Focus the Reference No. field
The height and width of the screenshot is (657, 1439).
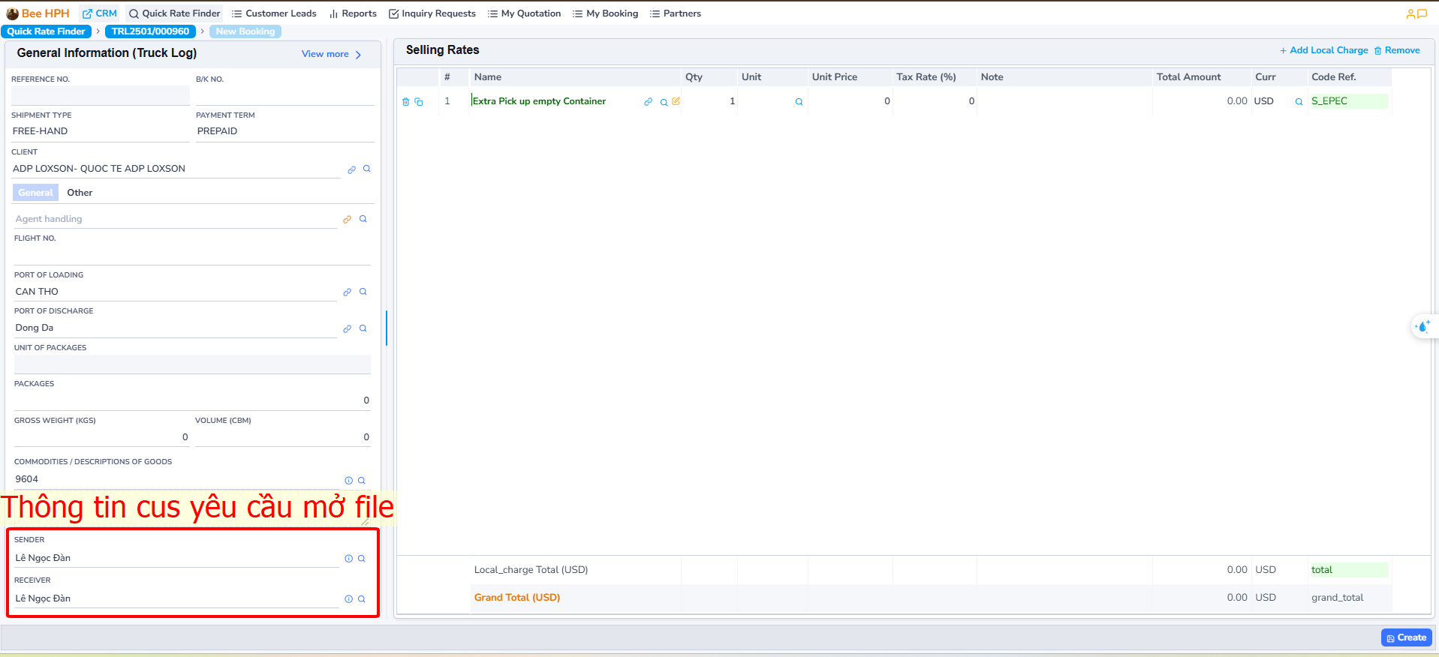coord(101,95)
